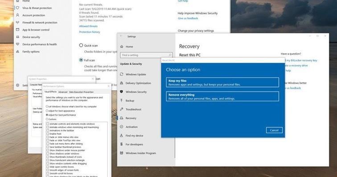Click the Delivery Optimization icon
The height and width of the screenshot is (177, 337).
[121, 83]
